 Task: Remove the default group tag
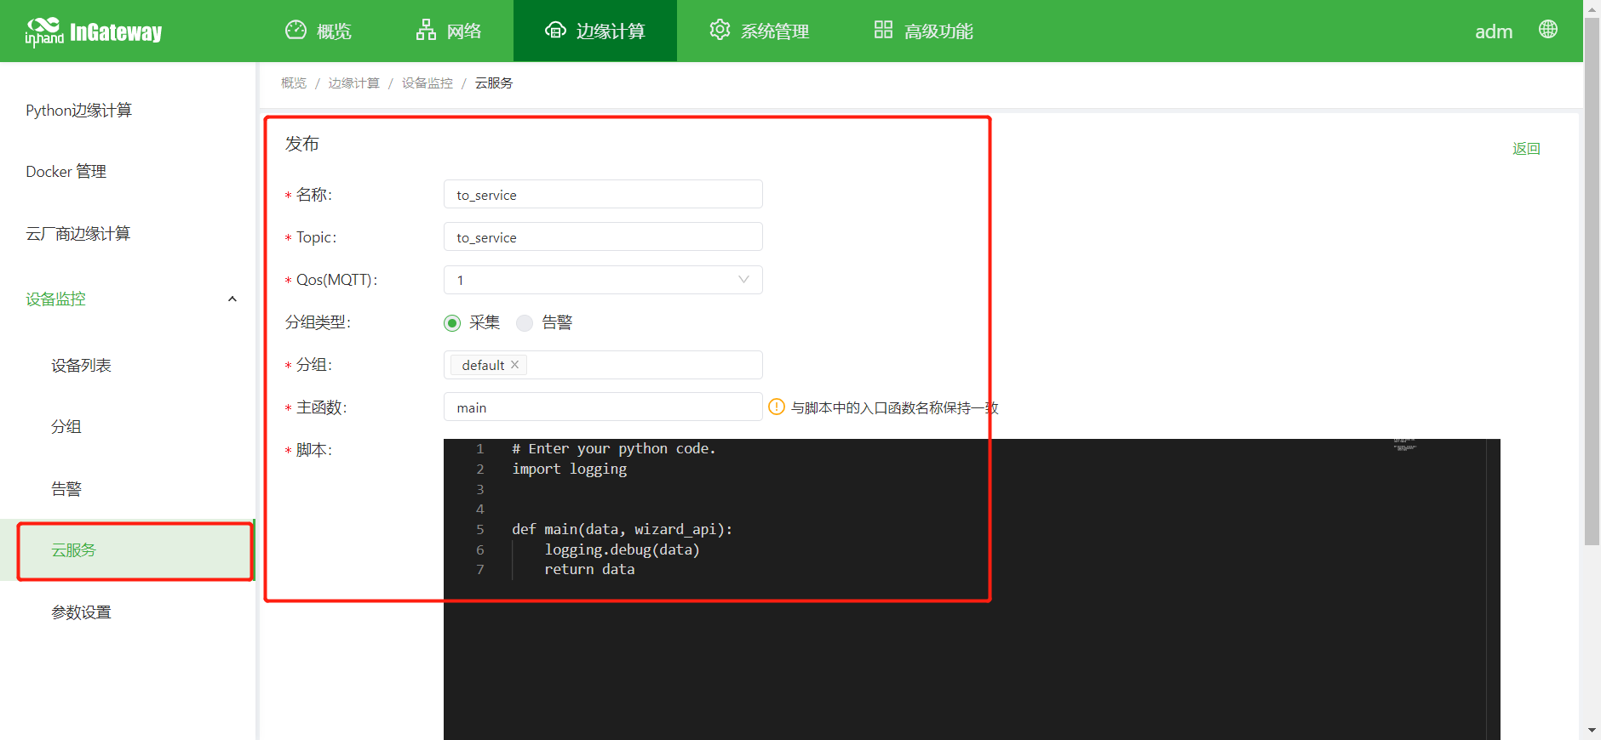click(x=515, y=365)
